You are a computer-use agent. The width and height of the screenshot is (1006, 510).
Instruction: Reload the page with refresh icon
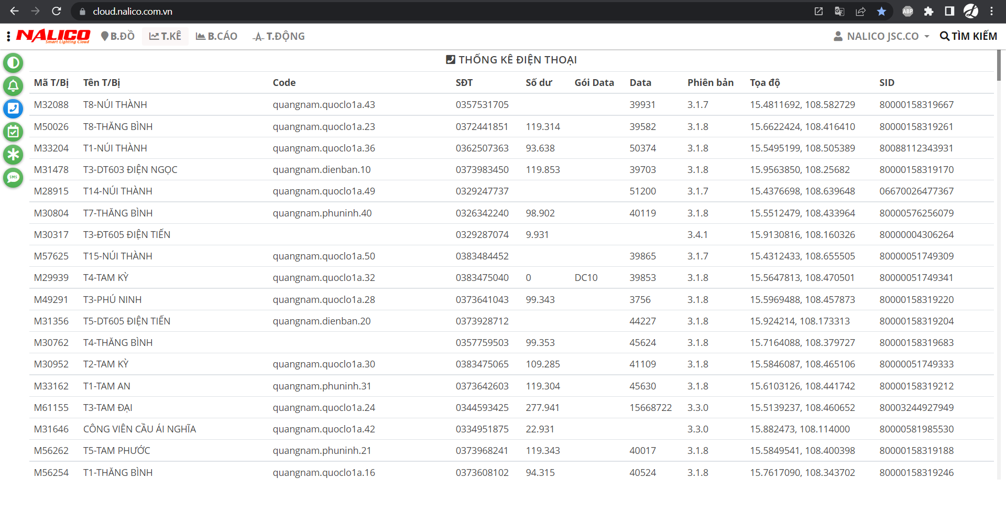tap(57, 11)
